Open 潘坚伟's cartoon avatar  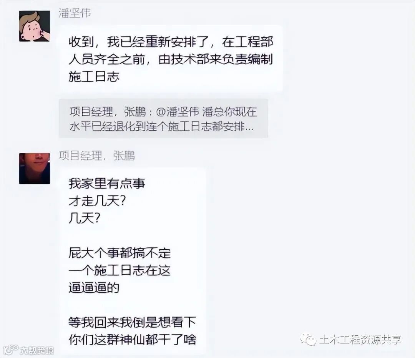coord(35,26)
